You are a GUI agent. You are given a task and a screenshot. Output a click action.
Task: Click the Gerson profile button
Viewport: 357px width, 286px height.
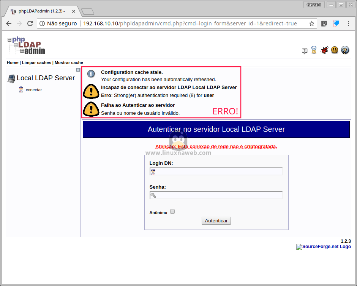(x=314, y=5)
